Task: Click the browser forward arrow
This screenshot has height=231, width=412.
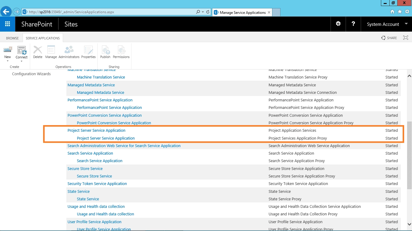Action: pyautogui.click(x=16, y=12)
